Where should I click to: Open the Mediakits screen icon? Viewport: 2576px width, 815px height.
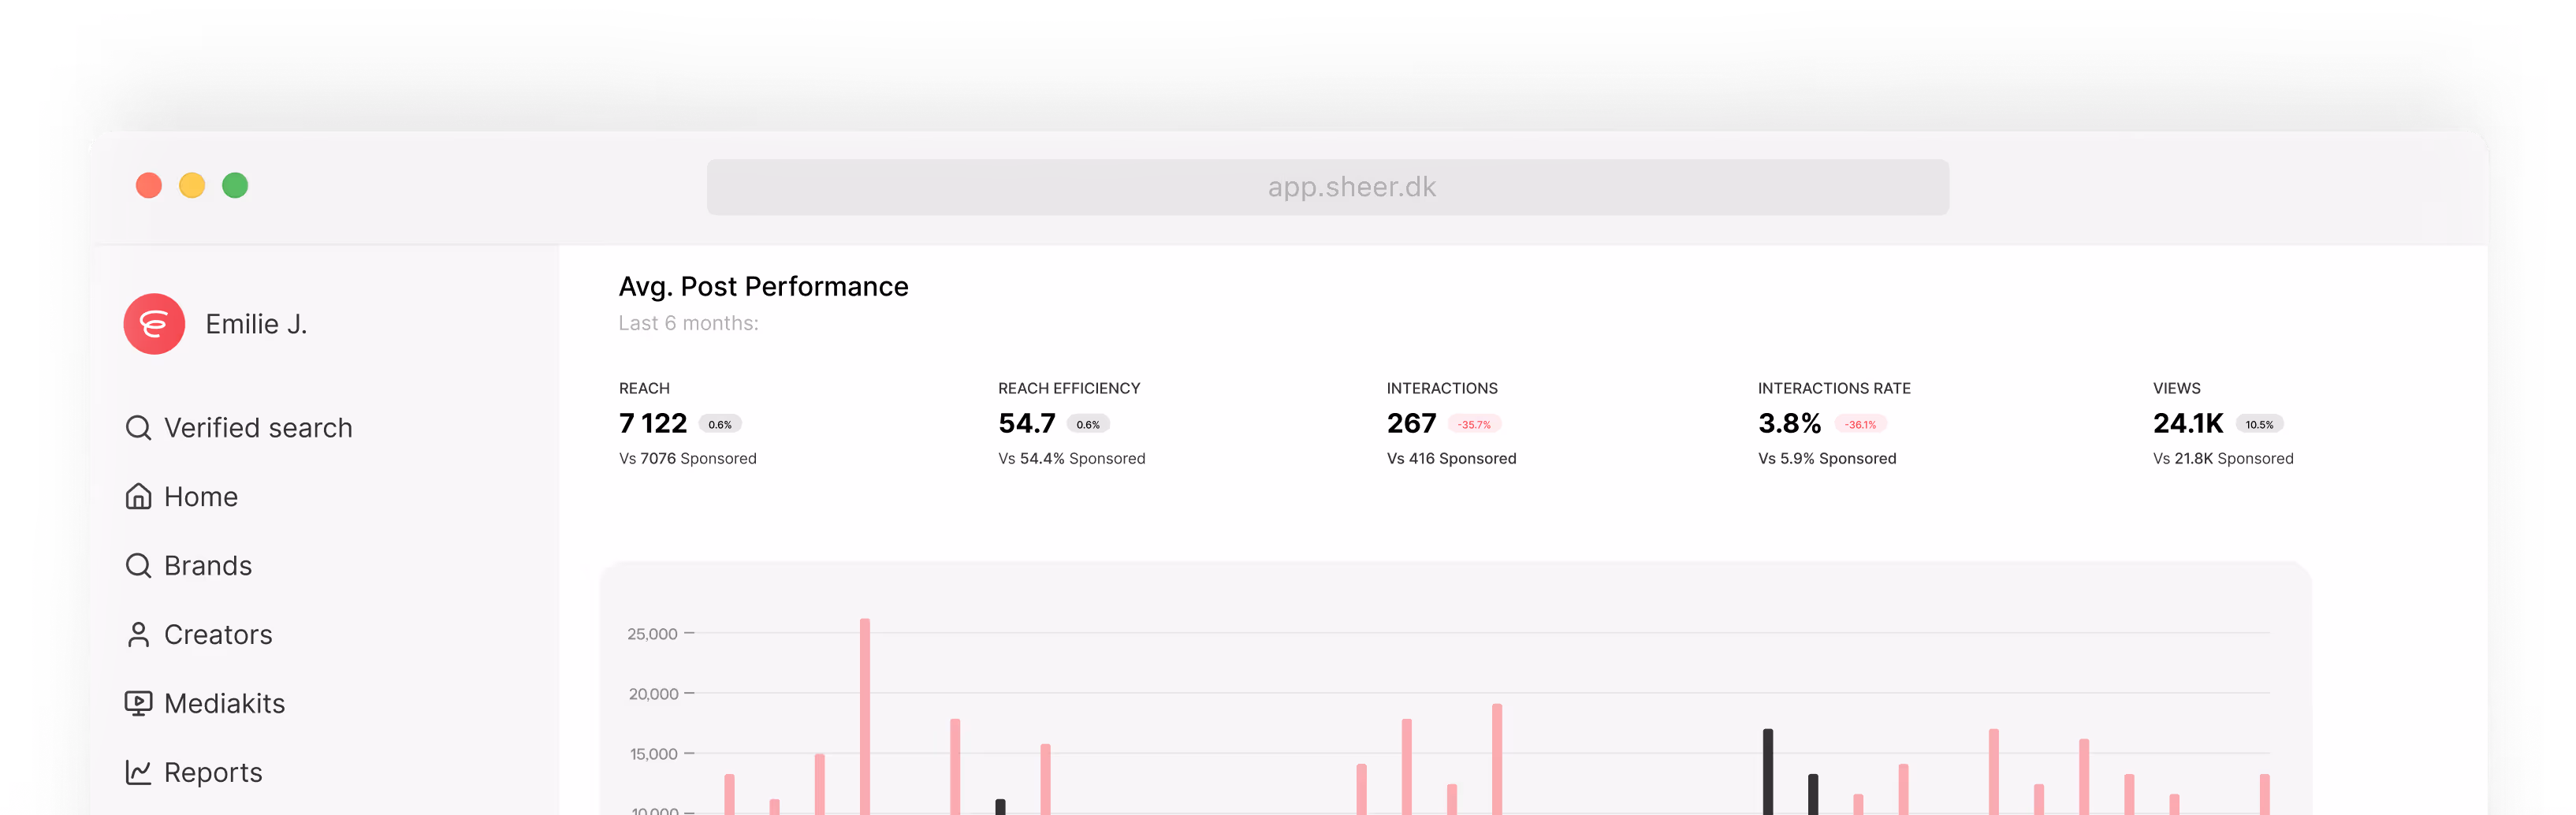pyautogui.click(x=139, y=703)
